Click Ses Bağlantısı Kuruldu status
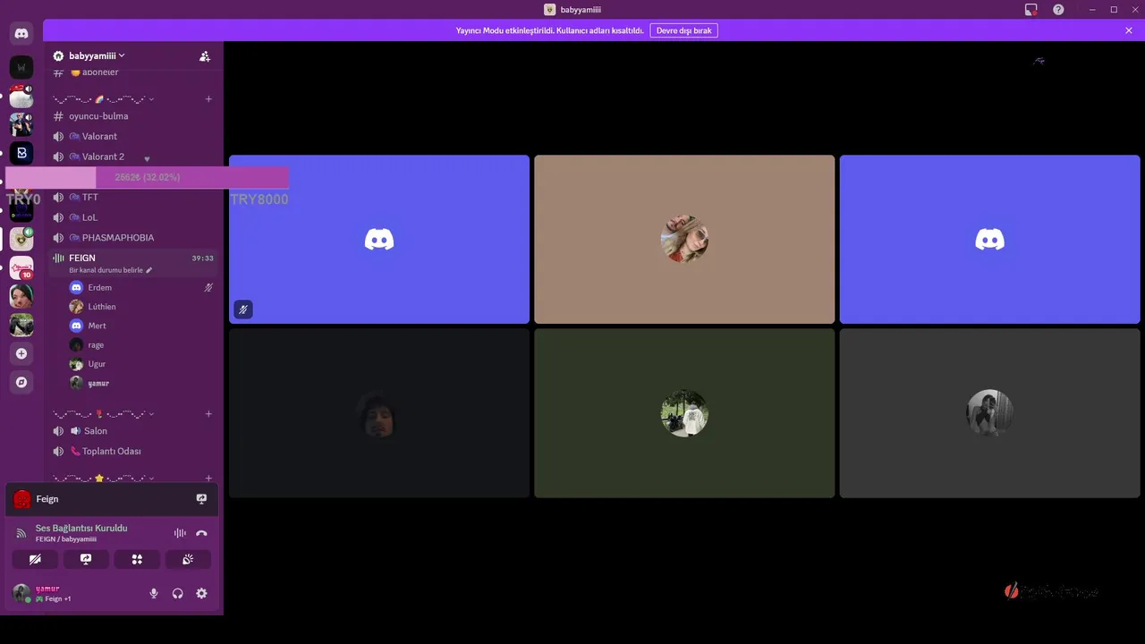Image resolution: width=1145 pixels, height=644 pixels. pyautogui.click(x=81, y=528)
